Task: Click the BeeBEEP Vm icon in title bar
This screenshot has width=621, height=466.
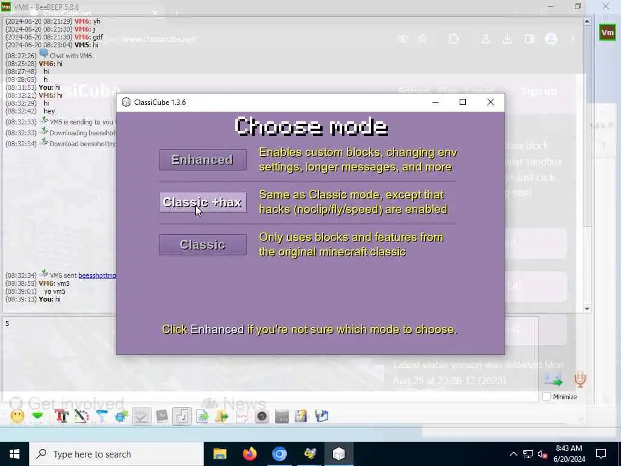Action: pyautogui.click(x=6, y=7)
